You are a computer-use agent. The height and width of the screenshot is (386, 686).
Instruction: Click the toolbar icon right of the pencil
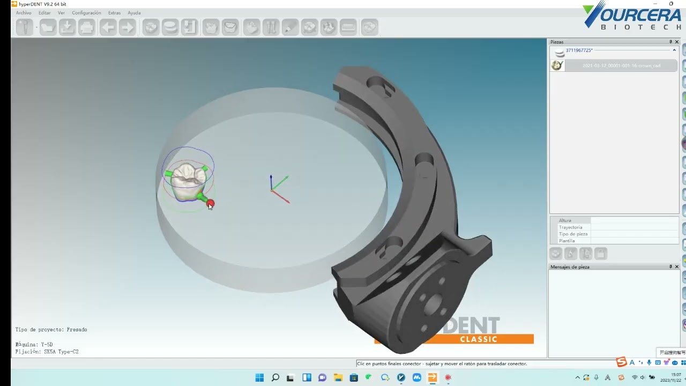pos(310,27)
